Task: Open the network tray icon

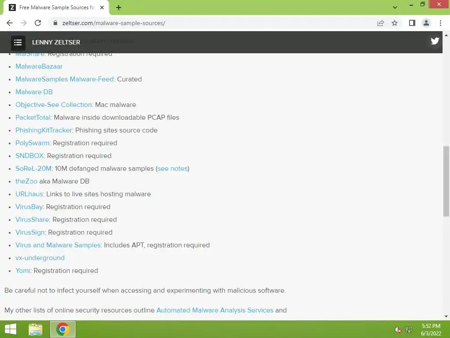Action: click(409, 330)
